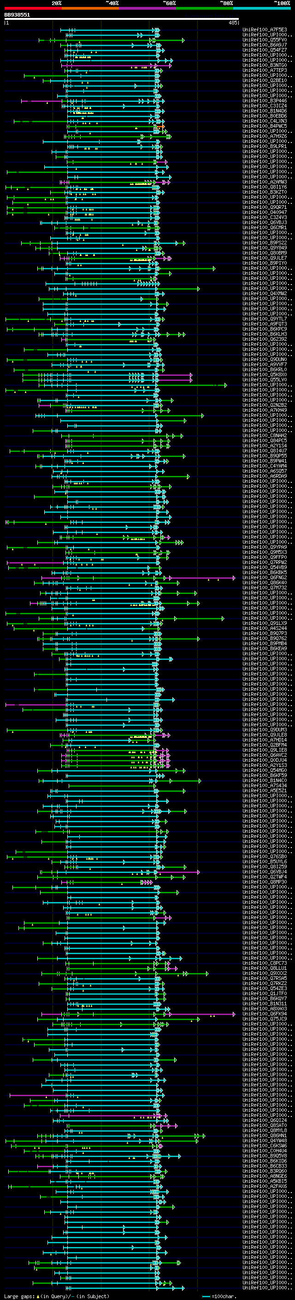295x1300 pixels.
Task: Select hit label UniRef100_Q9QR71
Action: pos(265,208)
